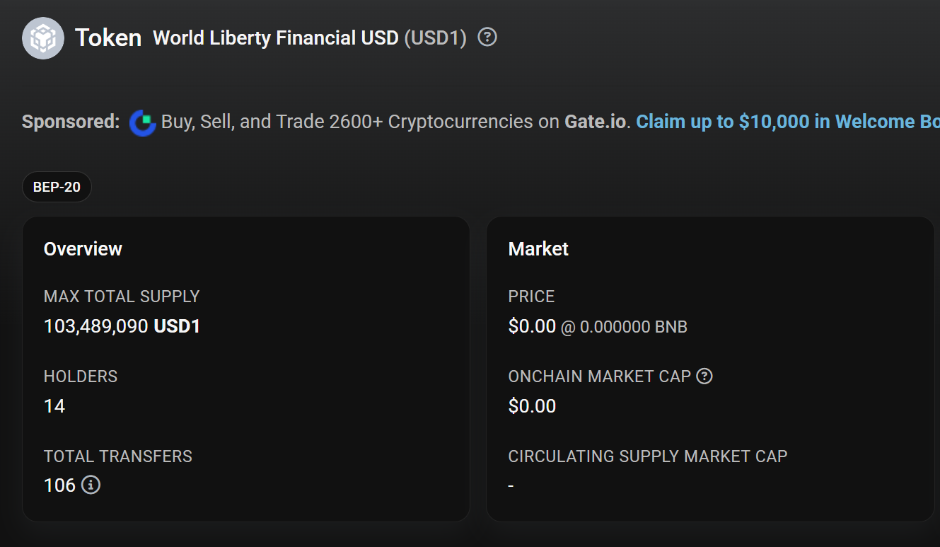
Task: Click the Token page heading
Action: [x=108, y=37]
